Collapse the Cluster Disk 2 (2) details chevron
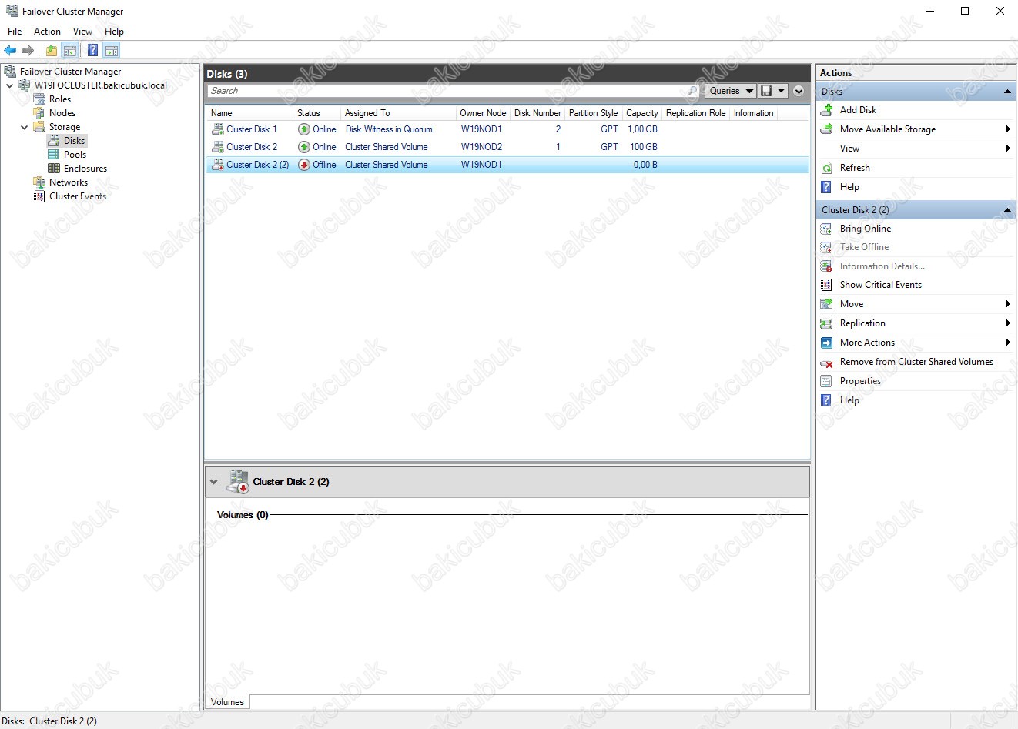This screenshot has width=1018, height=729. click(214, 482)
